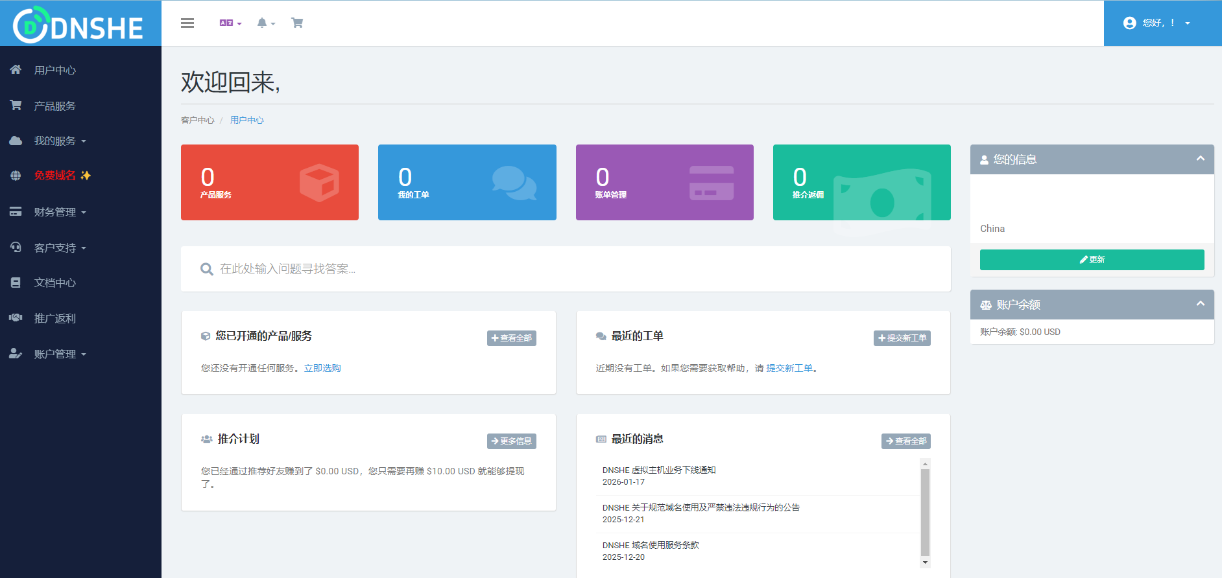Click the news list scrollbar down arrow
The height and width of the screenshot is (578, 1222).
click(x=925, y=562)
